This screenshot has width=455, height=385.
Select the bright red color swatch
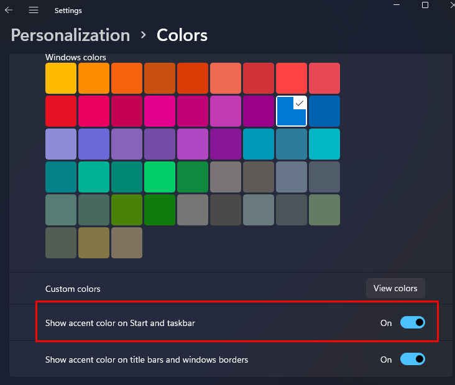[x=61, y=111]
